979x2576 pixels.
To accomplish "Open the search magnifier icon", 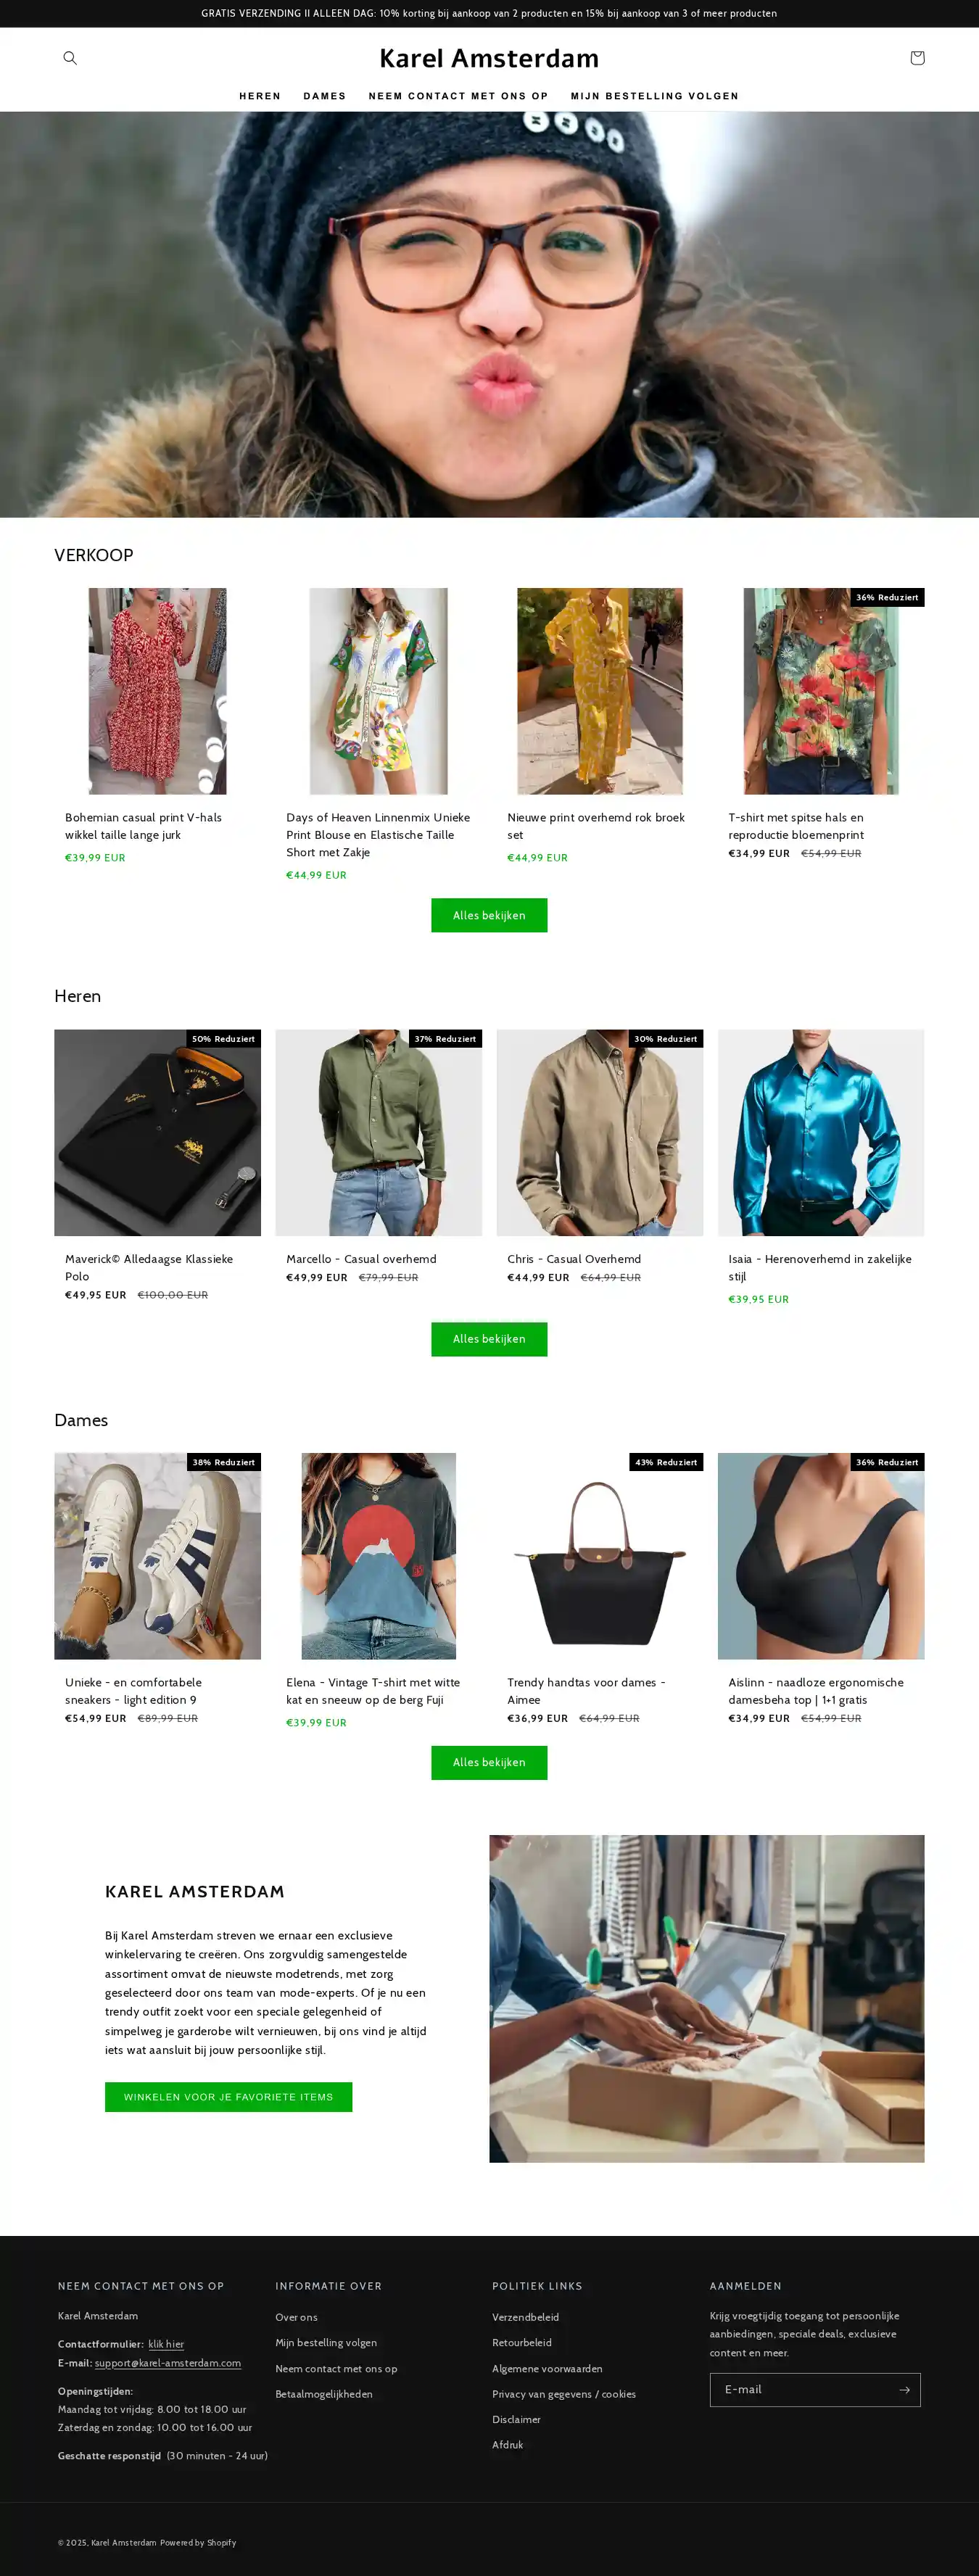I will (x=70, y=58).
